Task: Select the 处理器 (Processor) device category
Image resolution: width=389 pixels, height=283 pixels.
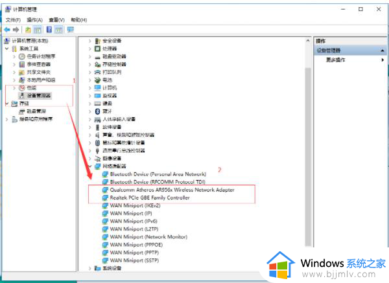Action: [x=110, y=48]
